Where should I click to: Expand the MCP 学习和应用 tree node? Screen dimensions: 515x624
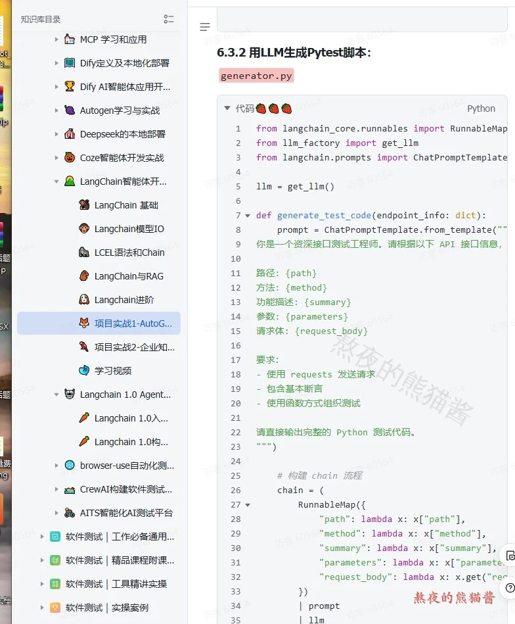(56, 39)
